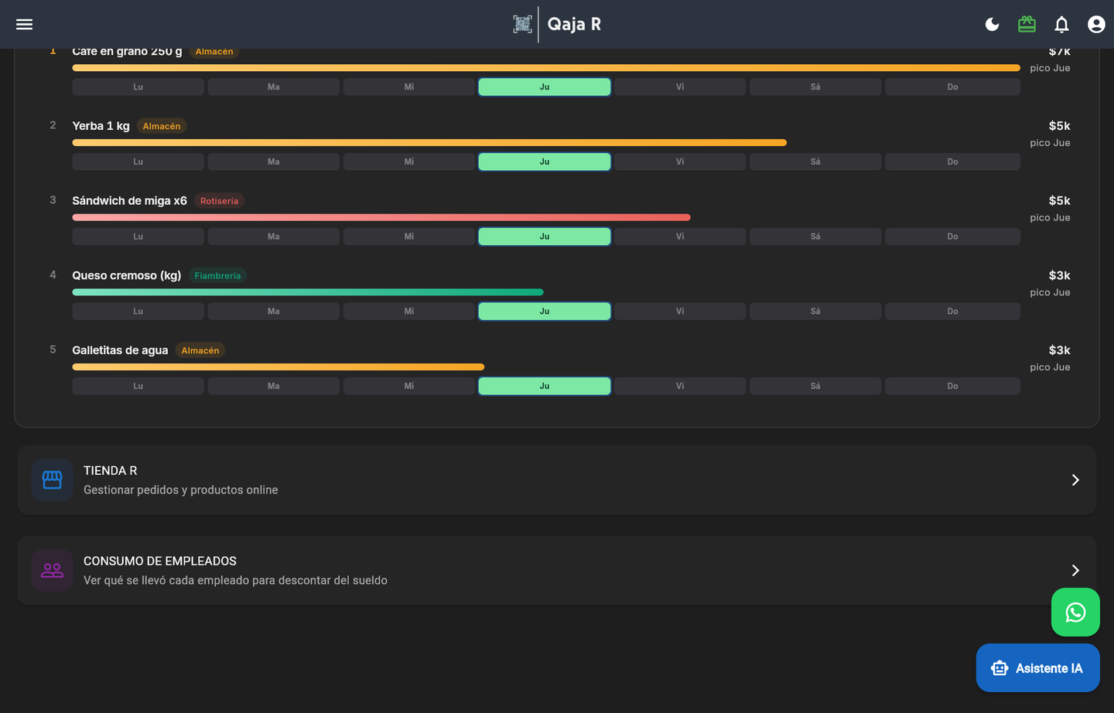Select Lu day for Galletitas de agua
Viewport: 1114px width, 713px height.
pos(138,386)
